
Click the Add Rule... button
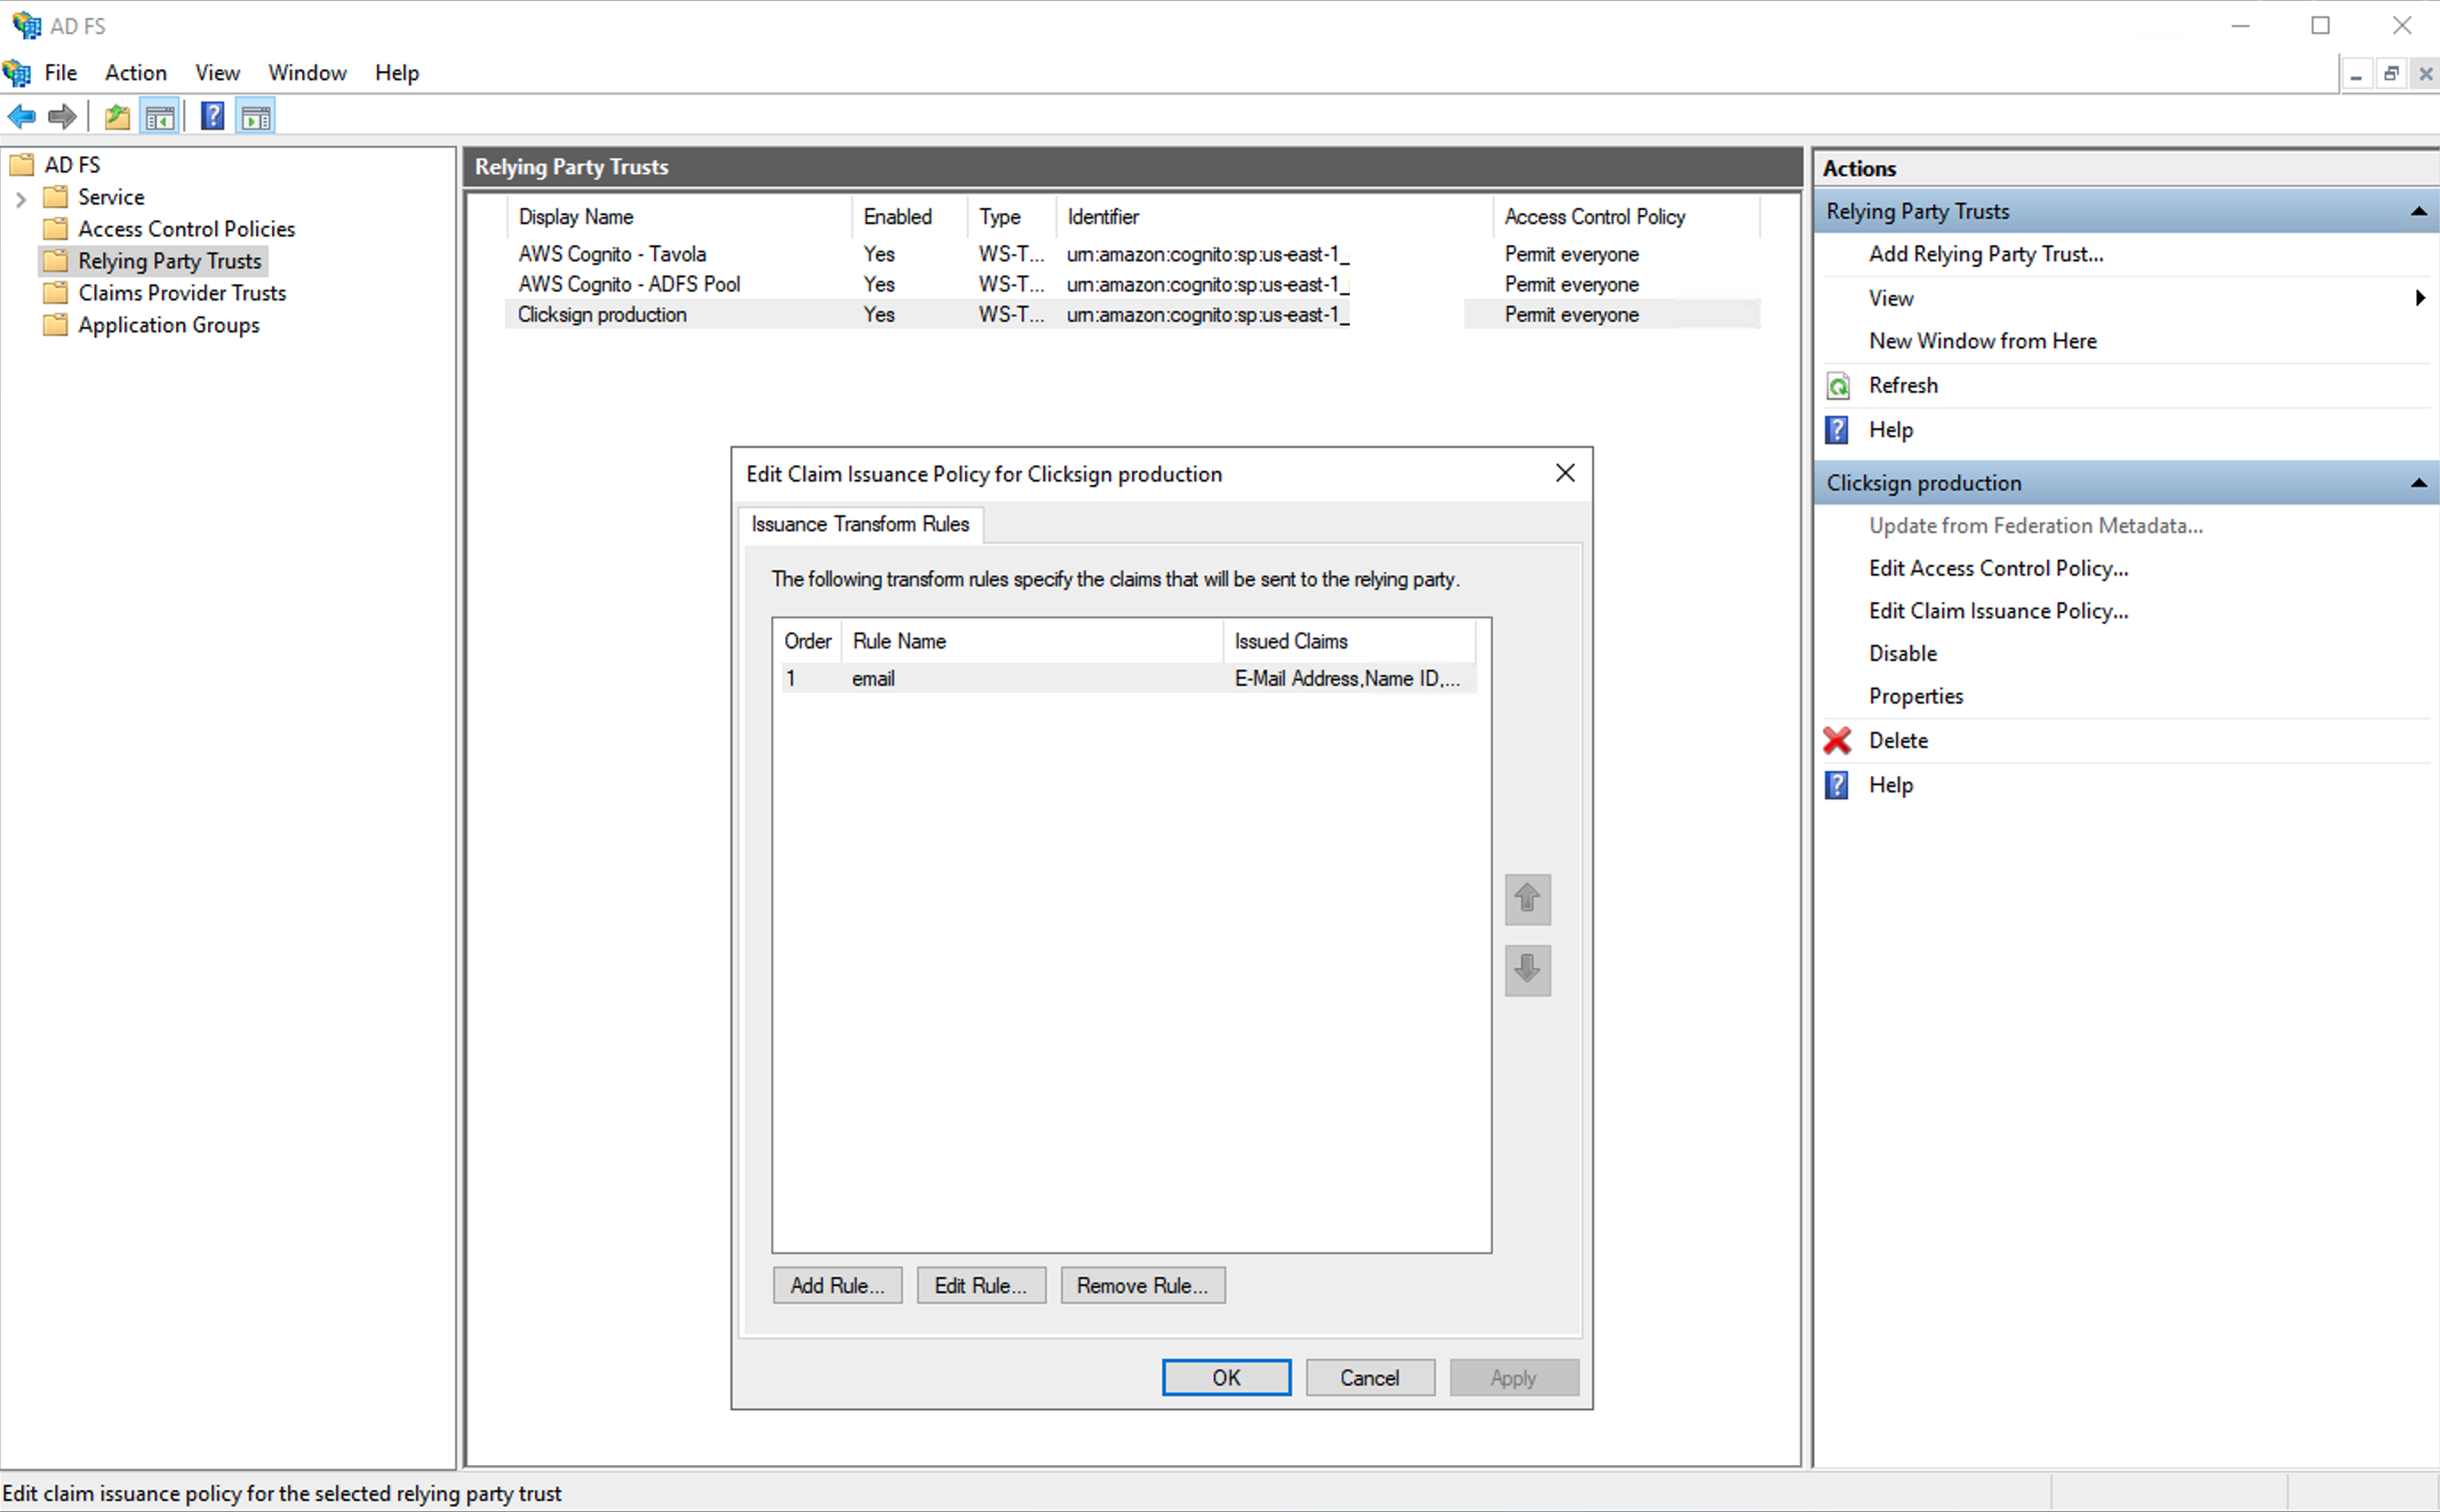(837, 1286)
